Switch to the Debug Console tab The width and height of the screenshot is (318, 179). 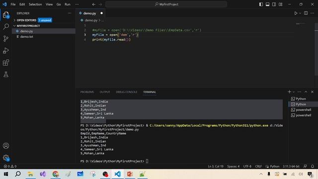click(127, 92)
